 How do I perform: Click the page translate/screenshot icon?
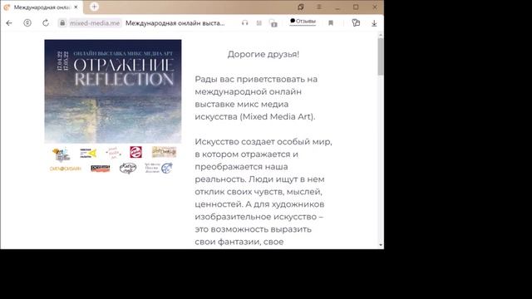(x=273, y=23)
